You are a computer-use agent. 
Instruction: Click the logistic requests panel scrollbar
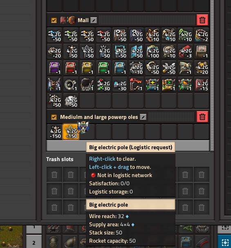[212, 76]
